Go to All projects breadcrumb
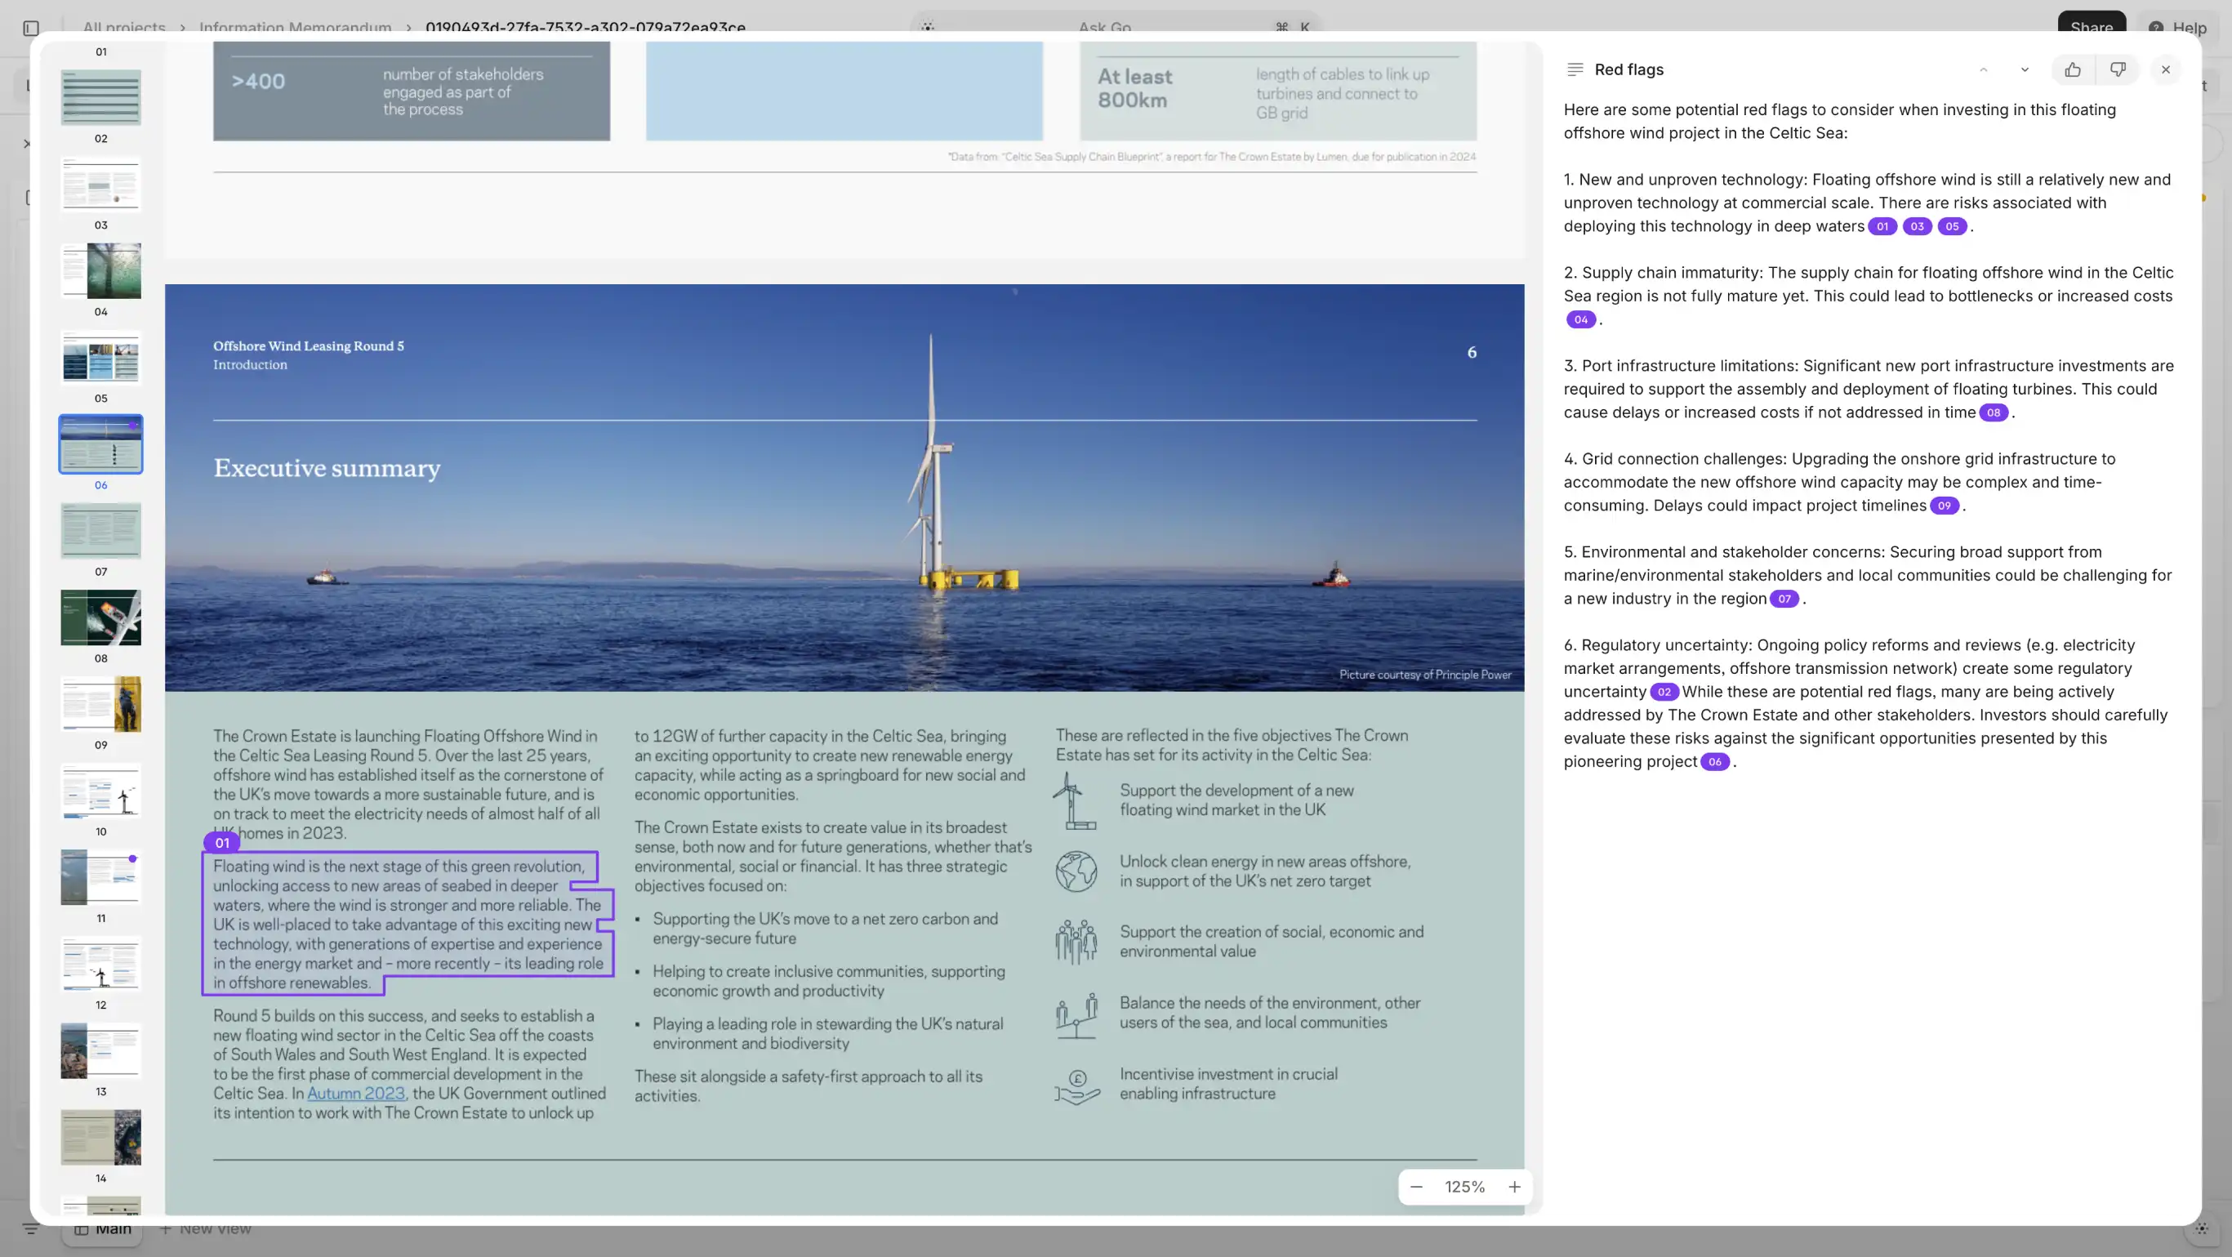This screenshot has width=2232, height=1257. coord(124,28)
